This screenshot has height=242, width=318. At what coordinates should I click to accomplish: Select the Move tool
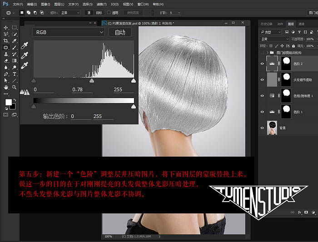click(x=6, y=28)
